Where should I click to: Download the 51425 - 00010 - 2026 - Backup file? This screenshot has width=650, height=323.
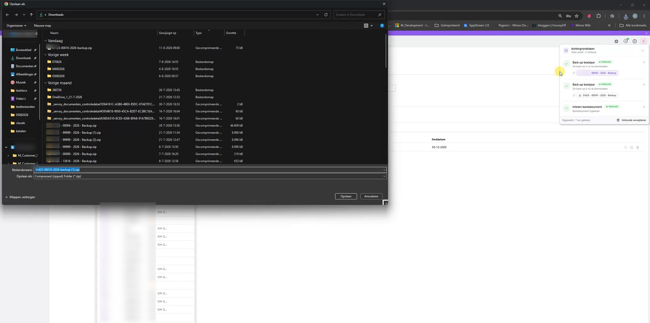pos(597,95)
